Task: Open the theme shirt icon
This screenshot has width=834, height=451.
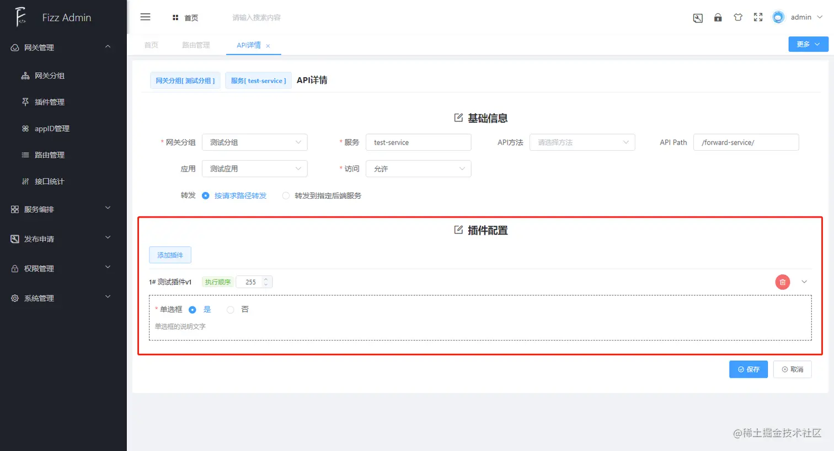Action: click(x=738, y=17)
